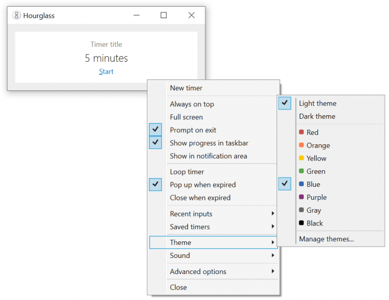389x300 pixels.
Task: Choose the Orange theme color dot
Action: coord(302,145)
